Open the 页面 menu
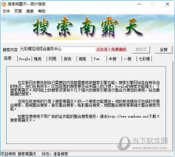 pos(18,11)
